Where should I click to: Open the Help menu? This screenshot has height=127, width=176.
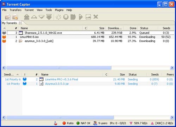69,10
